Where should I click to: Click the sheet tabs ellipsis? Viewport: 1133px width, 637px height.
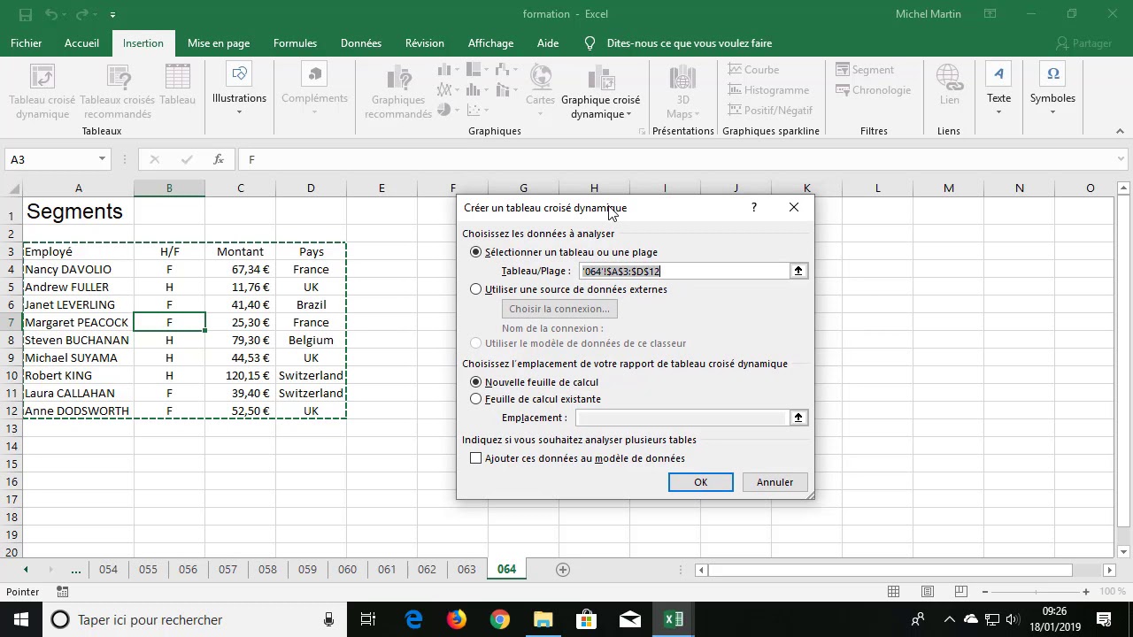click(x=76, y=569)
